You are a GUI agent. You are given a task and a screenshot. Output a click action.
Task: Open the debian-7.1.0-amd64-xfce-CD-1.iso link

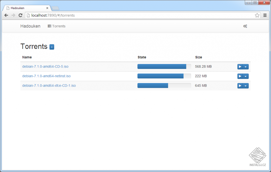[x=49, y=85]
